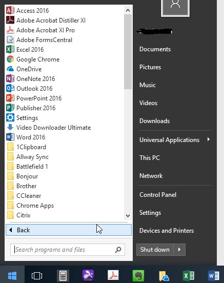Open Google Chrome icon in list
The image size is (224, 283).
point(10,59)
